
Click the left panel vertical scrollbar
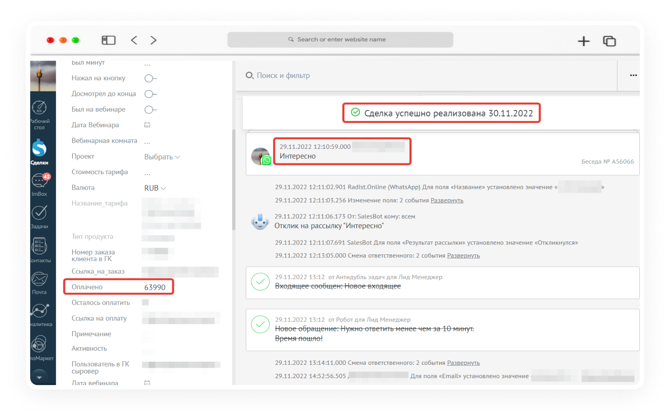tap(233, 179)
